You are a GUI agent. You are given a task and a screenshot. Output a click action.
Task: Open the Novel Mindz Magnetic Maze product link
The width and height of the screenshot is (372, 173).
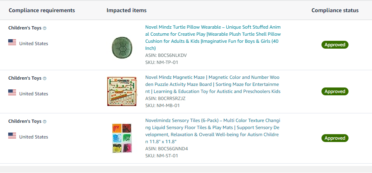click(x=213, y=84)
